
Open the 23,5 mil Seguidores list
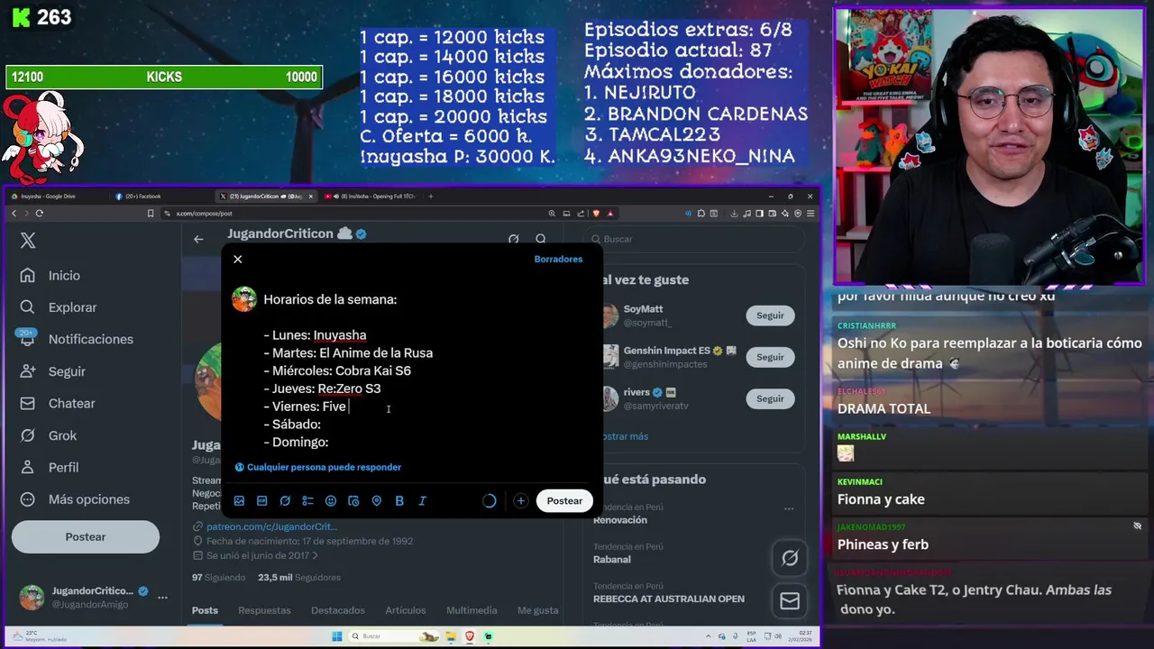point(299,578)
